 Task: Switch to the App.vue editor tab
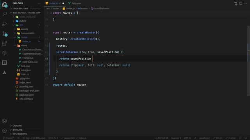click(x=75, y=3)
